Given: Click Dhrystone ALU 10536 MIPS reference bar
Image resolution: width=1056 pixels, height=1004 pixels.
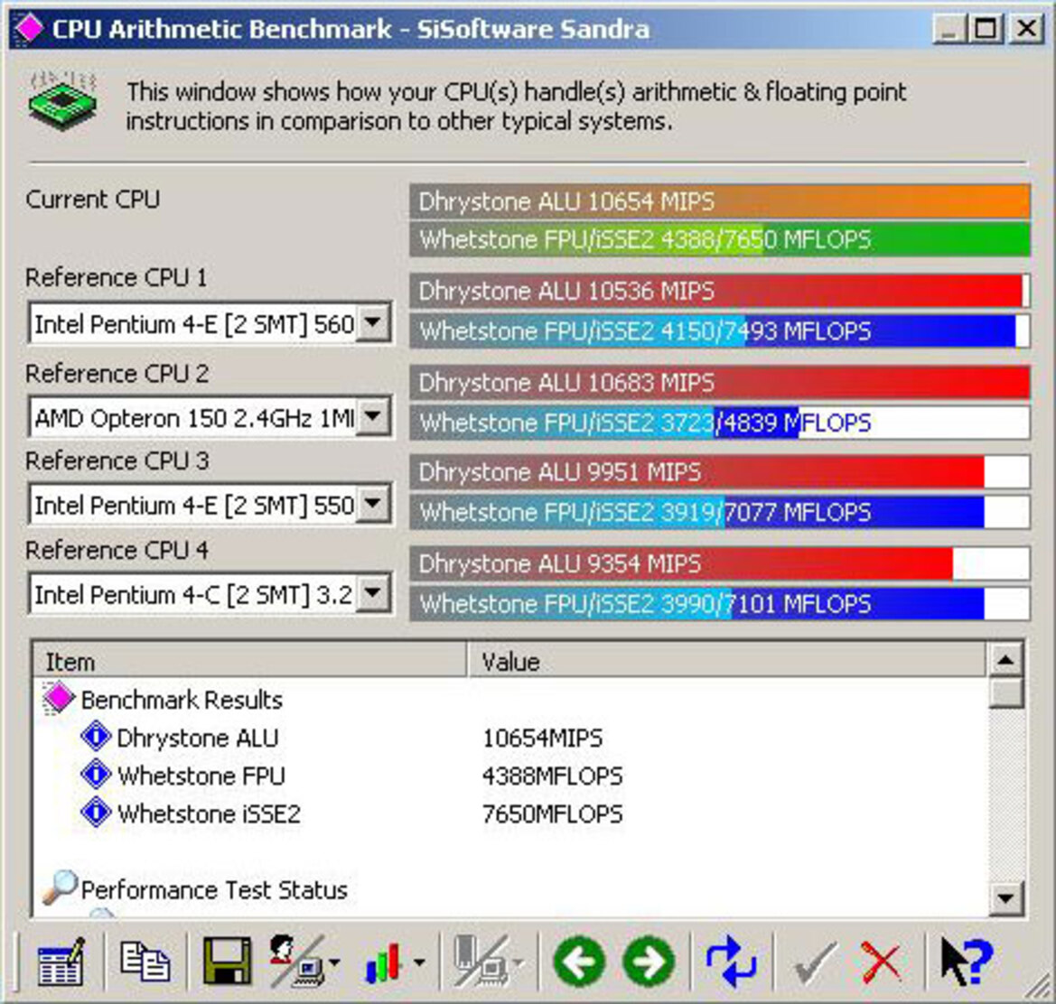Looking at the screenshot, I should point(720,291).
